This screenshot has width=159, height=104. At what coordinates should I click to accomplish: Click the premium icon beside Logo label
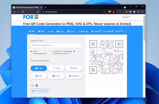coord(37,85)
